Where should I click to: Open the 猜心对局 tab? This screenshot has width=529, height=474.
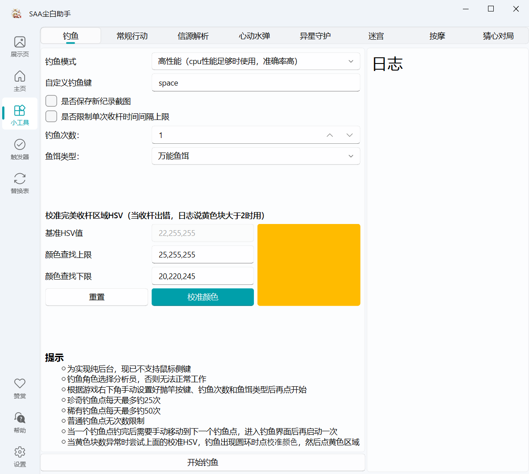click(x=498, y=36)
